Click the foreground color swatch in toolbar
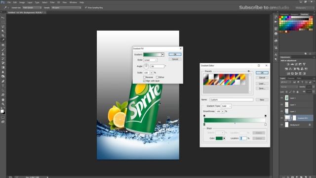This screenshot has width=316, height=178. (2, 111)
